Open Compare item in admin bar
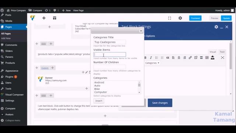 (x=35, y=10)
